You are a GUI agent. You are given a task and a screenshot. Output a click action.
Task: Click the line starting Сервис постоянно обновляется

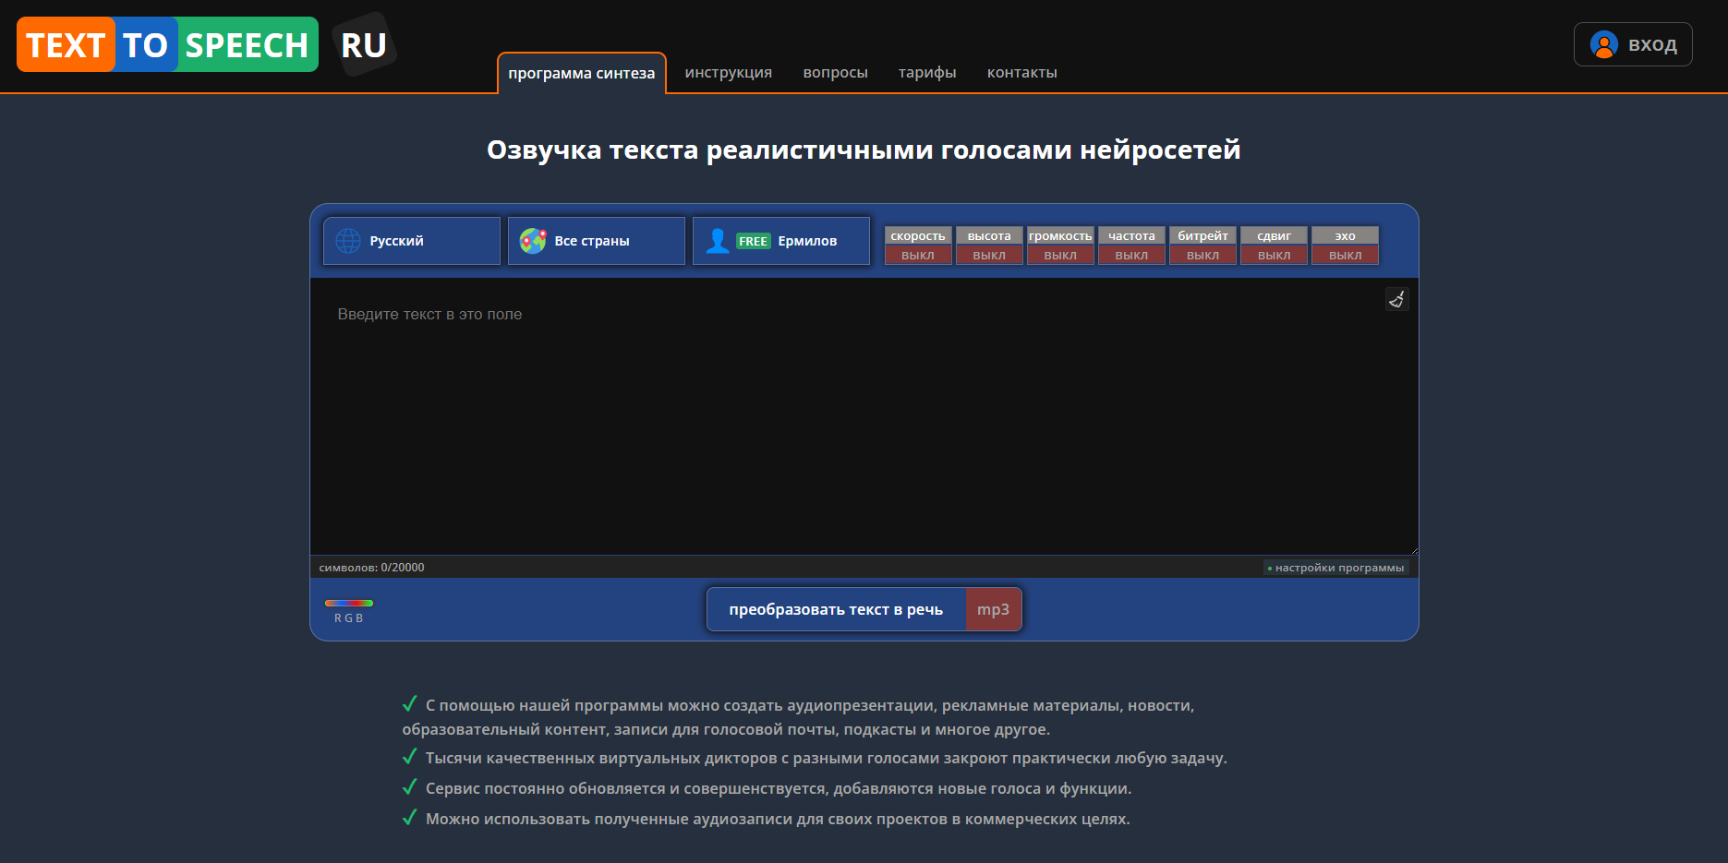coord(767,788)
